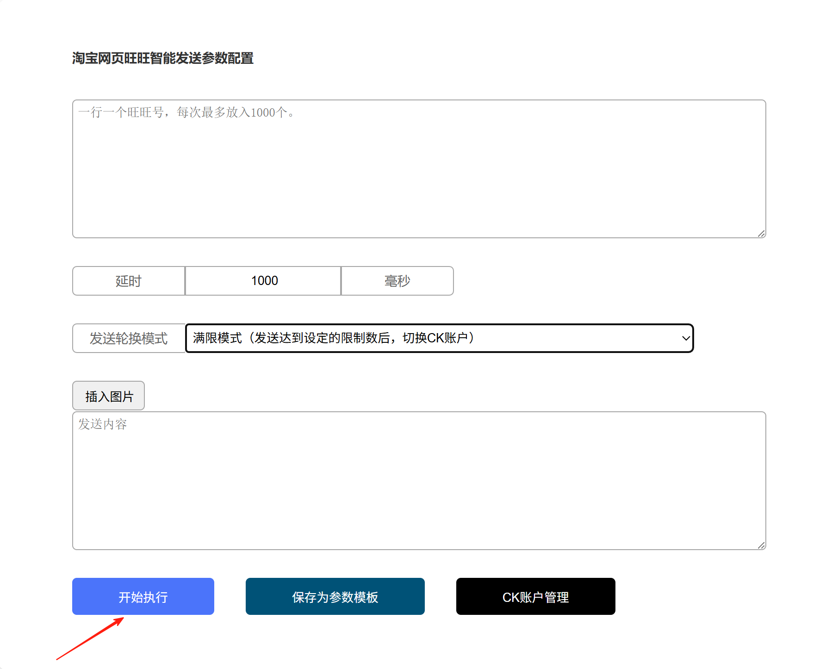Click the 延时 label

click(129, 281)
